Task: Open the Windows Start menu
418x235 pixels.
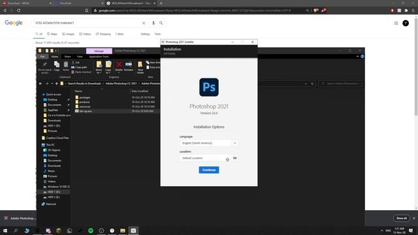Action: pyautogui.click(x=5, y=230)
